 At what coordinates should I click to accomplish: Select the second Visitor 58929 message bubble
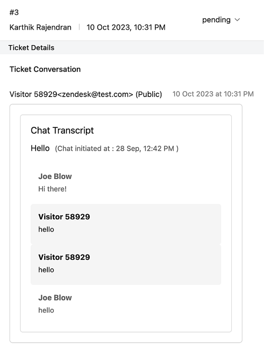(x=126, y=264)
